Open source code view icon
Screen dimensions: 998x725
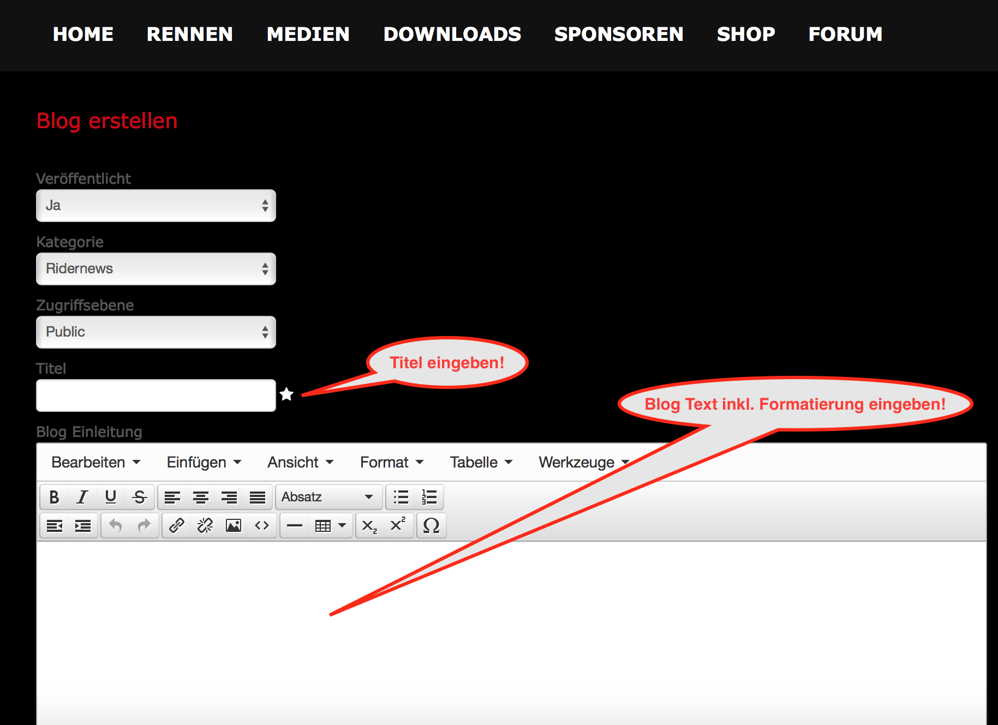(262, 525)
